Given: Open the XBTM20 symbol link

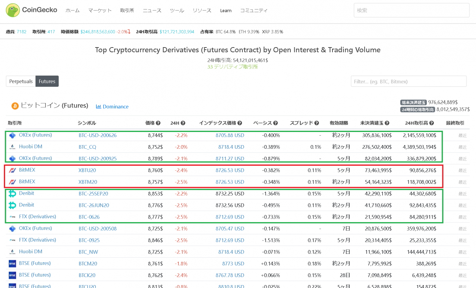Looking at the screenshot, I should pyautogui.click(x=88, y=182).
